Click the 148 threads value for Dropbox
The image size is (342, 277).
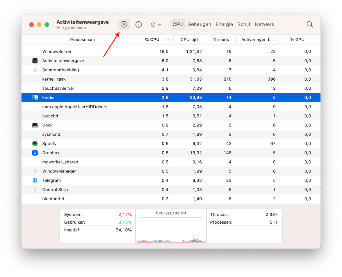tap(228, 153)
